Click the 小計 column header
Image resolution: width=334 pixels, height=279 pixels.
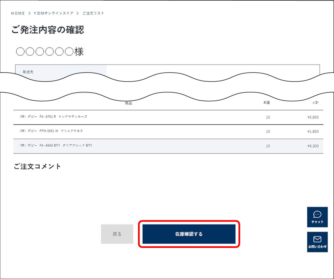coord(315,103)
